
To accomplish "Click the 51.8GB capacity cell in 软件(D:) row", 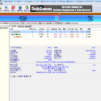I will click(88, 37).
